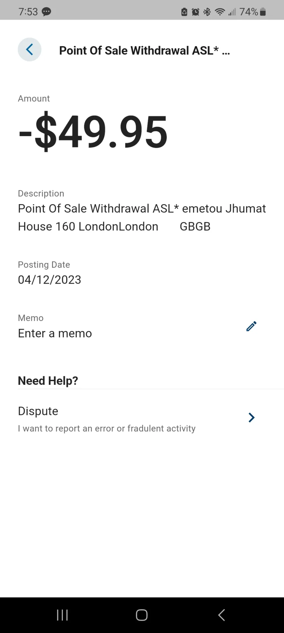Tap the Android recent apps button
Image resolution: width=284 pixels, height=633 pixels.
[x=62, y=615]
